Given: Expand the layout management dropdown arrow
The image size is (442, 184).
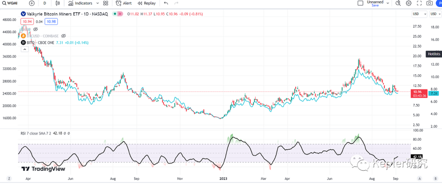Looking at the screenshot, I should 388,3.
